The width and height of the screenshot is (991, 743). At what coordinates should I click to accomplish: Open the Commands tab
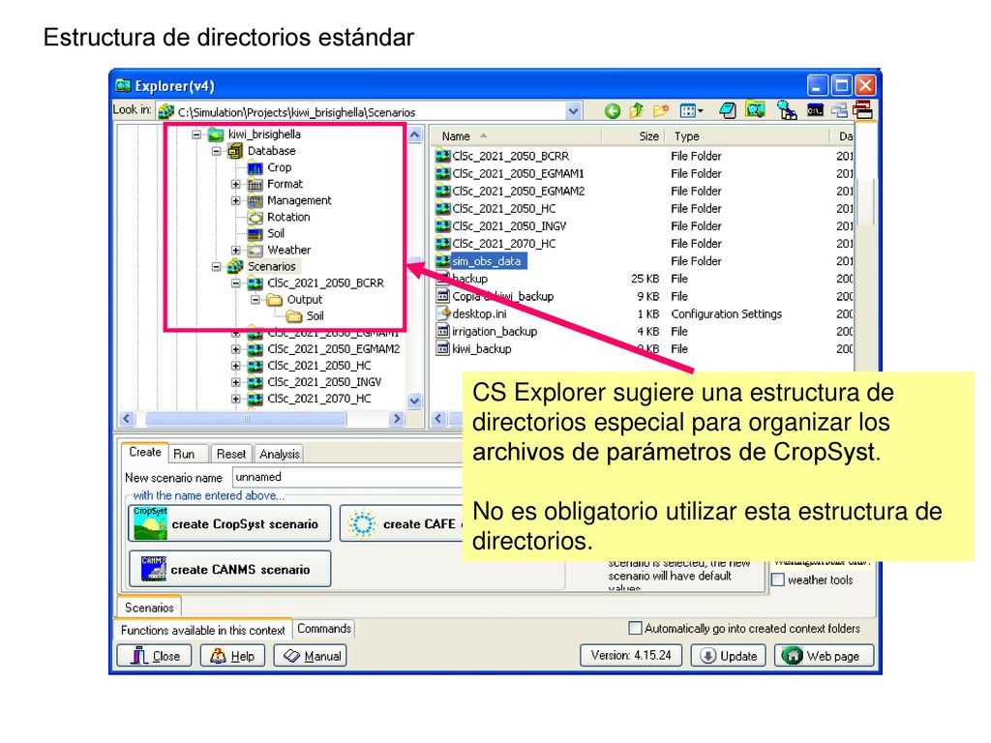(324, 629)
